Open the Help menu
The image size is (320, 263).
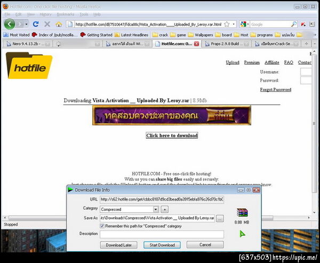(97, 14)
